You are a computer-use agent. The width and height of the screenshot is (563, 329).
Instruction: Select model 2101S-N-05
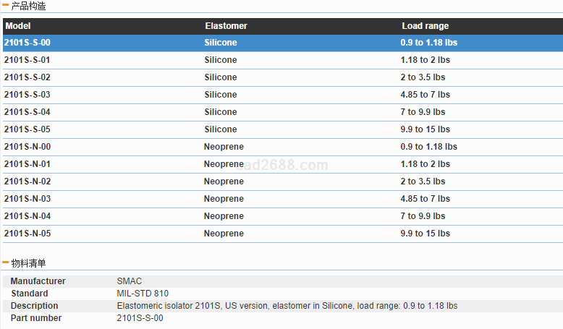tap(27, 234)
